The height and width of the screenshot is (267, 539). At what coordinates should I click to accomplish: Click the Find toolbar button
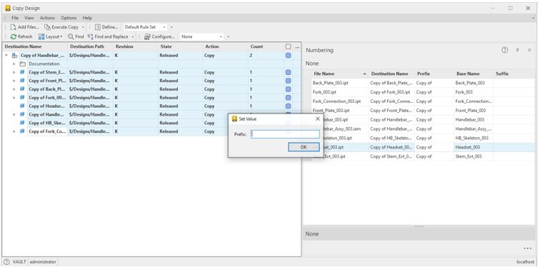point(76,36)
